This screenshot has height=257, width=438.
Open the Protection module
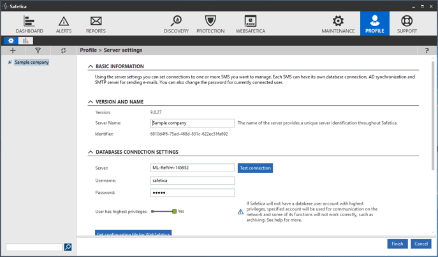(210, 24)
